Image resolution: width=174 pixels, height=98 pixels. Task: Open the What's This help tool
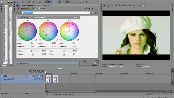[x=86, y=2]
